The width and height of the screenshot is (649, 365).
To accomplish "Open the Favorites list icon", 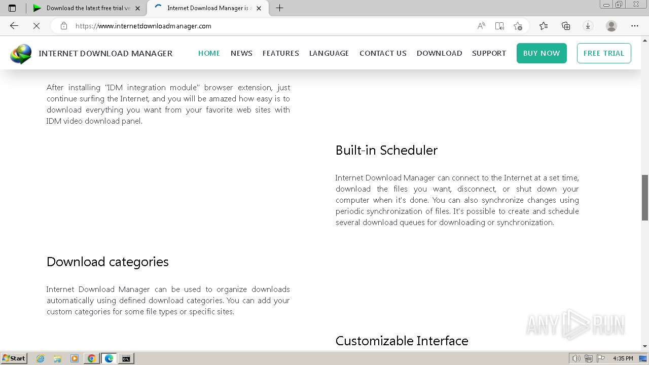I will tap(544, 26).
